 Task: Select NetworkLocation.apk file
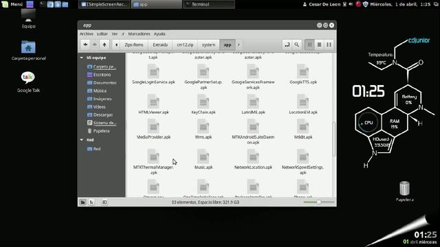click(x=253, y=159)
